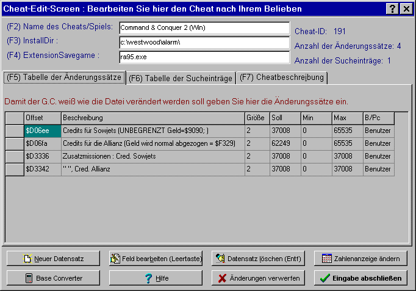Open the Tabelle der Sucheinträge tab
Screen dimensions: 416x291
(181, 78)
